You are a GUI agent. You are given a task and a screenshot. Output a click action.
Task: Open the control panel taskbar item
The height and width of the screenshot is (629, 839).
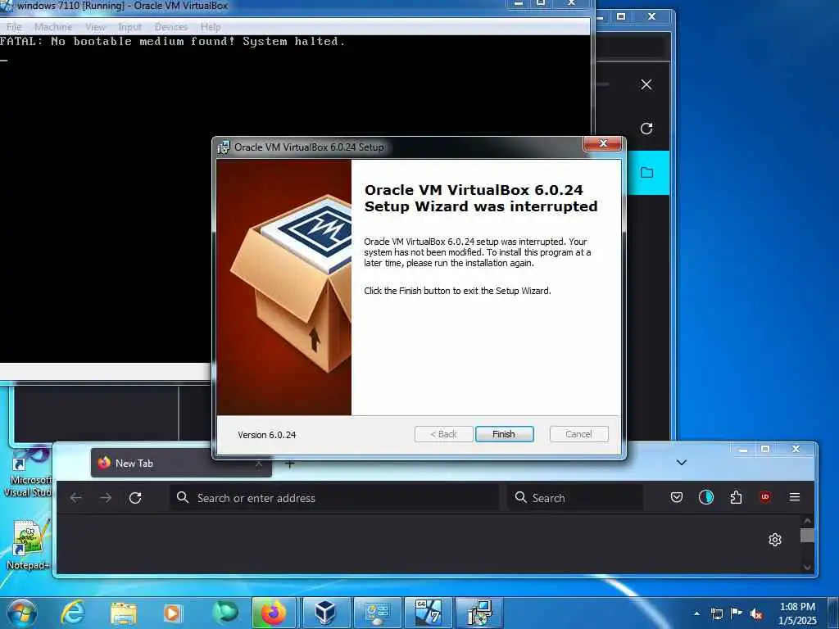pyautogui.click(x=378, y=613)
